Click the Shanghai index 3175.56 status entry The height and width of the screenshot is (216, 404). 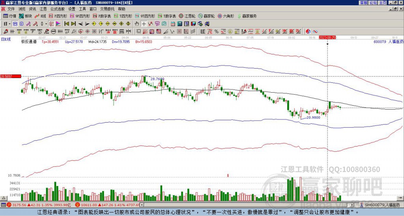(39, 205)
